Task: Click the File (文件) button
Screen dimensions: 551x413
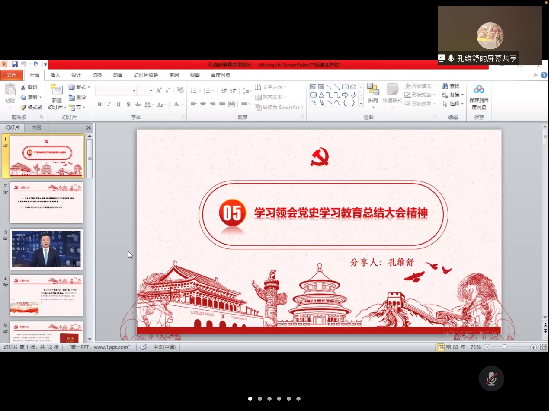Action: [x=12, y=75]
